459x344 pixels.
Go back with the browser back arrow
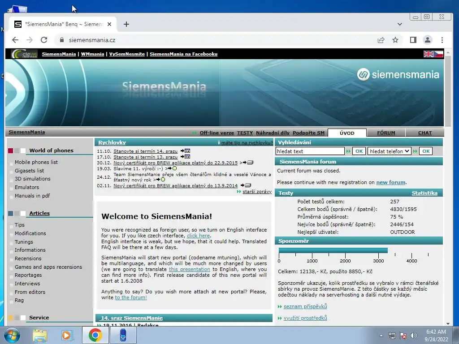(x=15, y=40)
